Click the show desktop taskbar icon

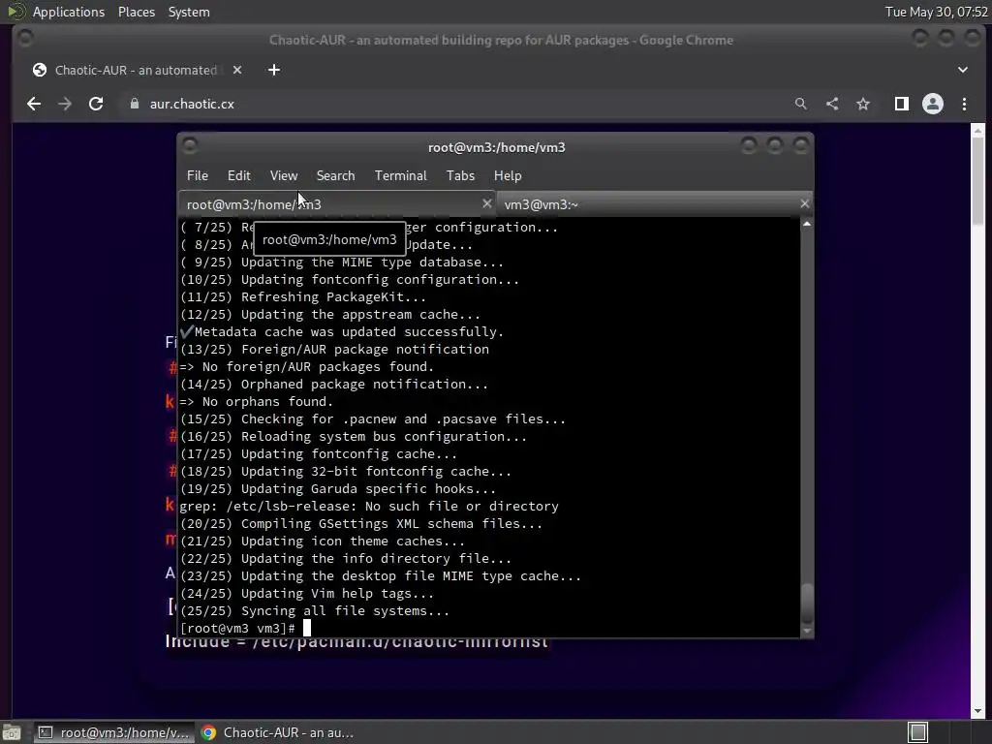[12, 732]
